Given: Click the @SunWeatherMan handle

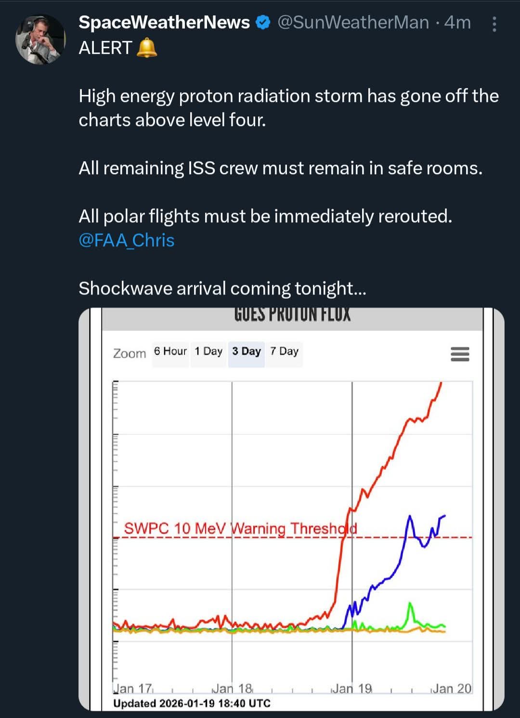Looking at the screenshot, I should (353, 23).
